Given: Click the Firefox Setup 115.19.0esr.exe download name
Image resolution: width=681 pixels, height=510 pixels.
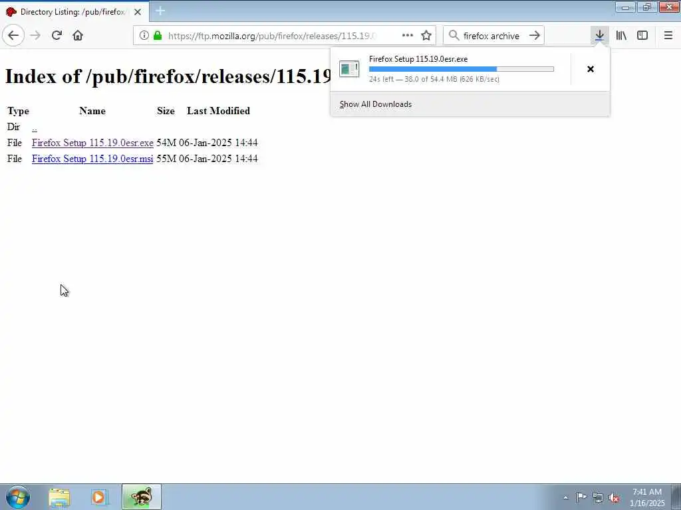Looking at the screenshot, I should (418, 59).
